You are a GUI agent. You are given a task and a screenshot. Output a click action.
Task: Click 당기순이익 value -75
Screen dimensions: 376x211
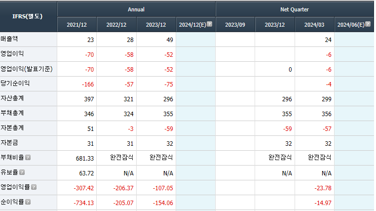(169, 84)
